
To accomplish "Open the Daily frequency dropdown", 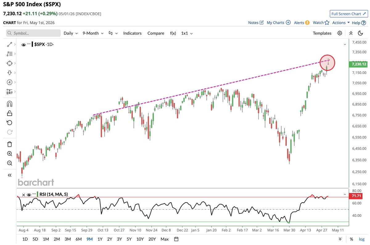I will point(70,33).
